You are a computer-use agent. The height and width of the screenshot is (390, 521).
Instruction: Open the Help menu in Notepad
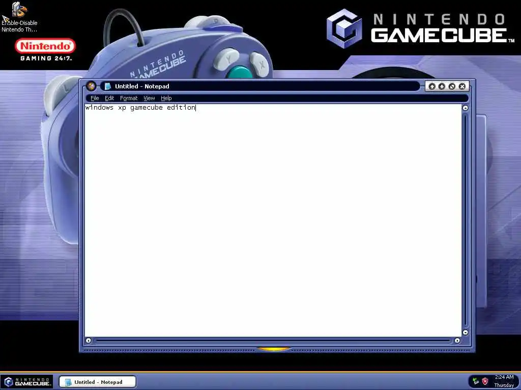tap(166, 98)
